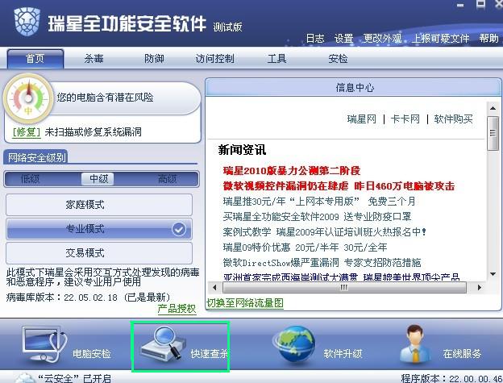
Task: Open news 微软DirectShow爆严重漏洞
Action: pyautogui.click(x=322, y=263)
